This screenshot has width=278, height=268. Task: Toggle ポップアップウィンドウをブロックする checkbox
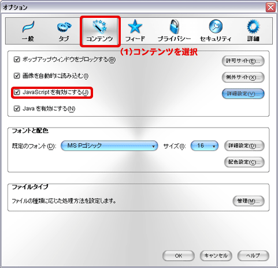click(17, 59)
